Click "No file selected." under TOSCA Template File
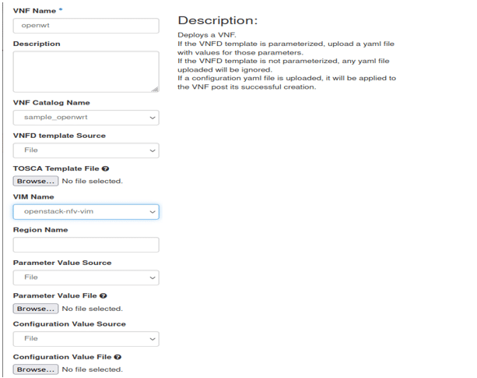 92,181
